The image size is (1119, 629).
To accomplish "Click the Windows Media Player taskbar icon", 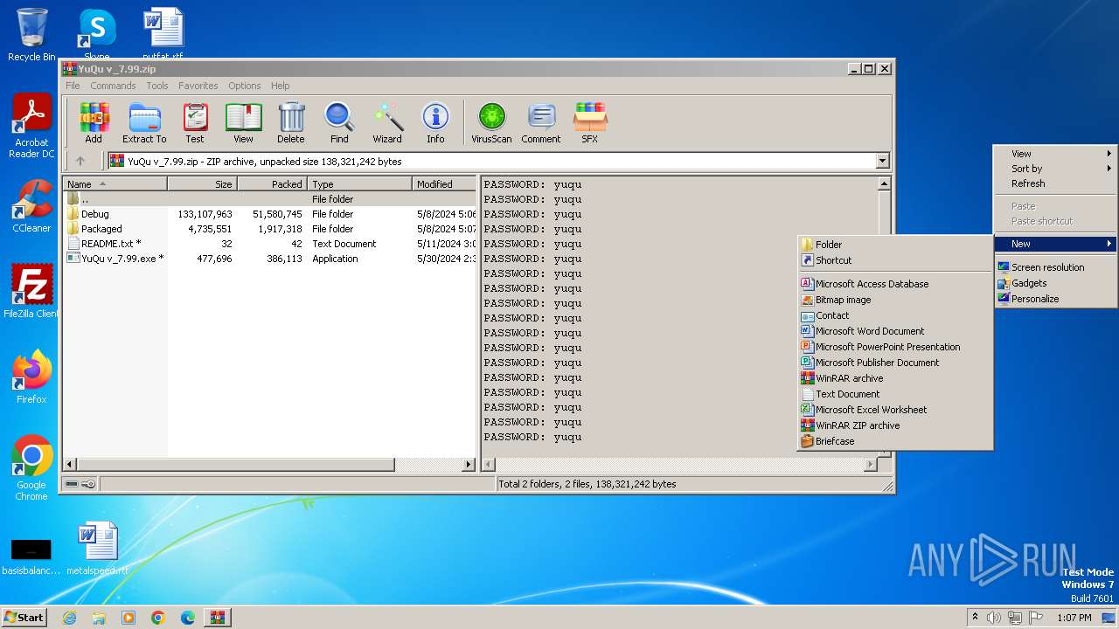I will coord(129,618).
